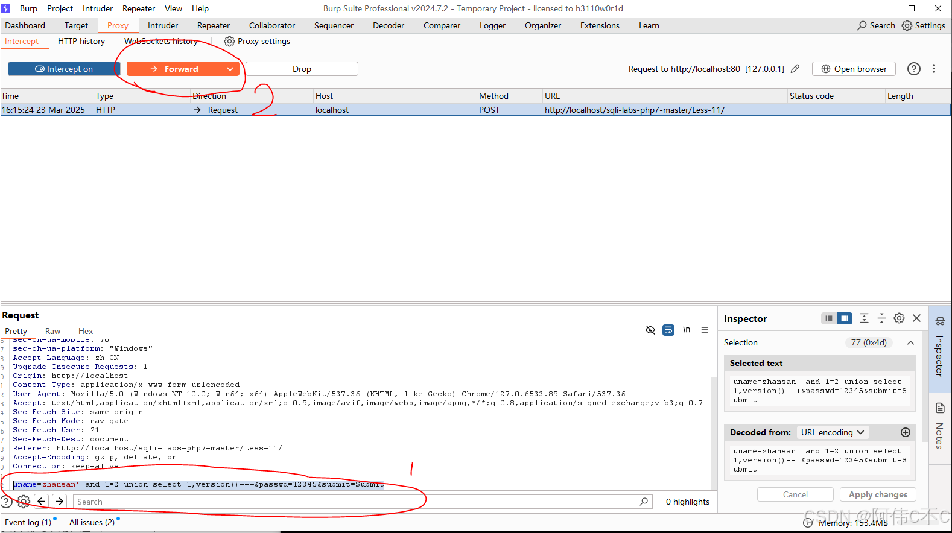Switch Inspector to side-by-side layout view
This screenshot has height=533, width=952.
[845, 318]
